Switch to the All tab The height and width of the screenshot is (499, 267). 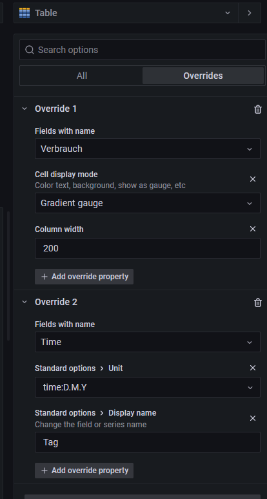coord(82,76)
